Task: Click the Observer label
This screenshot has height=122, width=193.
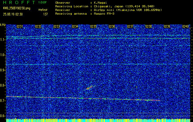Action: click(63, 3)
